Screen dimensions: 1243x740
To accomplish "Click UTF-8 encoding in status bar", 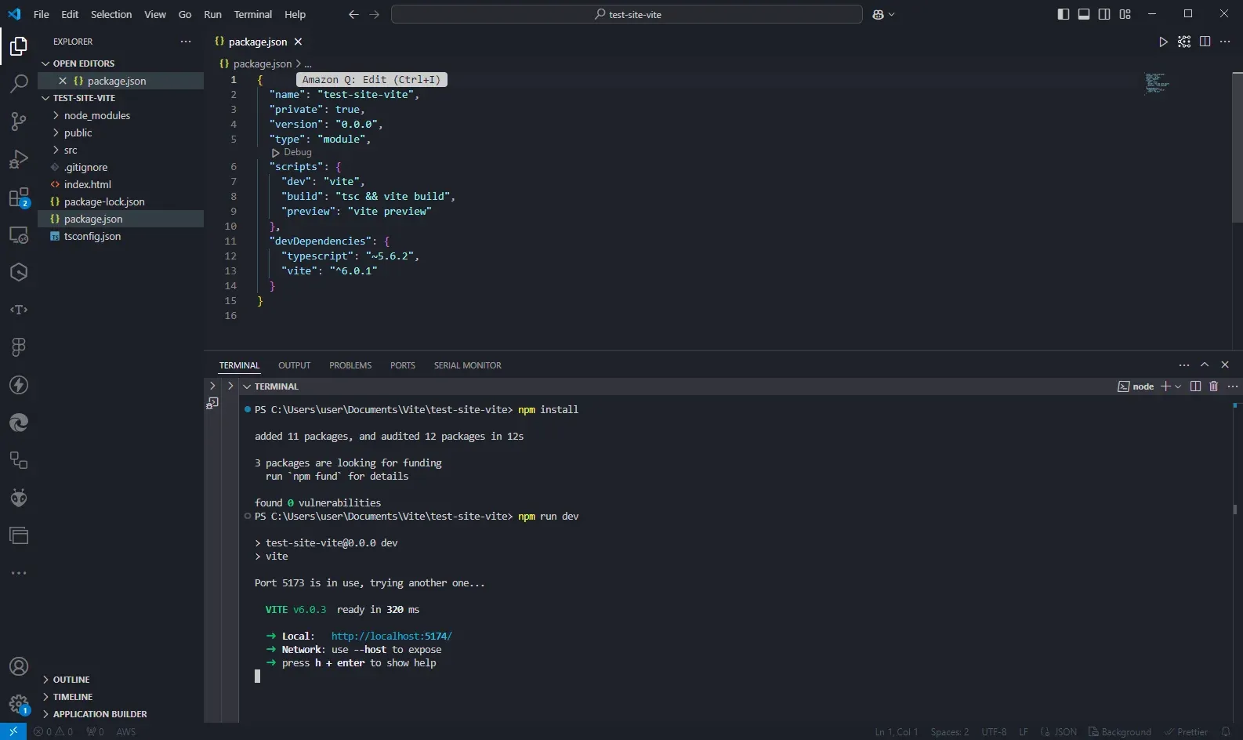I will tap(994, 732).
